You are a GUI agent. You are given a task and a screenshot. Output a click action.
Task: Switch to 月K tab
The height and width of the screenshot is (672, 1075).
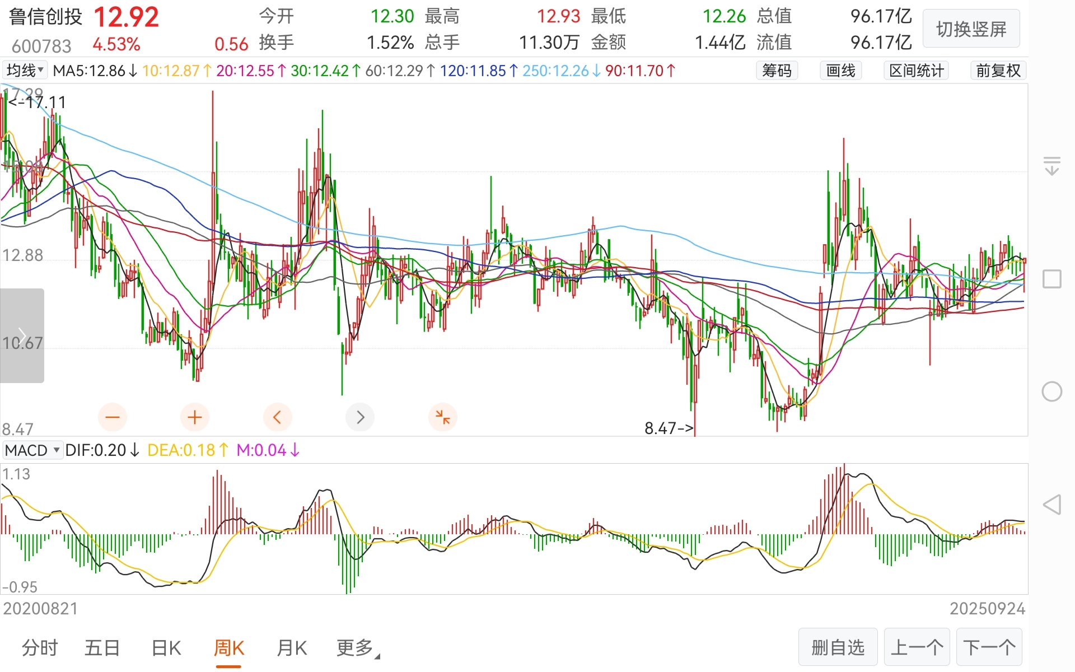click(x=292, y=648)
